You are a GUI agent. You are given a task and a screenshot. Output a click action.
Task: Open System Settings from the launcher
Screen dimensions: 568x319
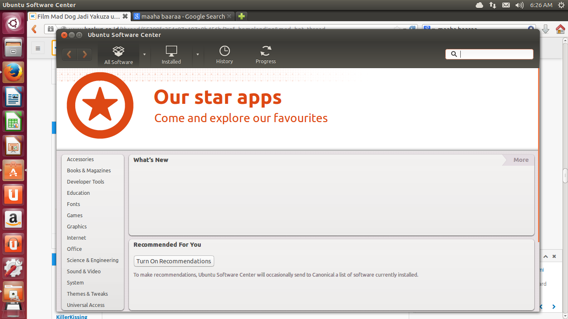coord(14,268)
